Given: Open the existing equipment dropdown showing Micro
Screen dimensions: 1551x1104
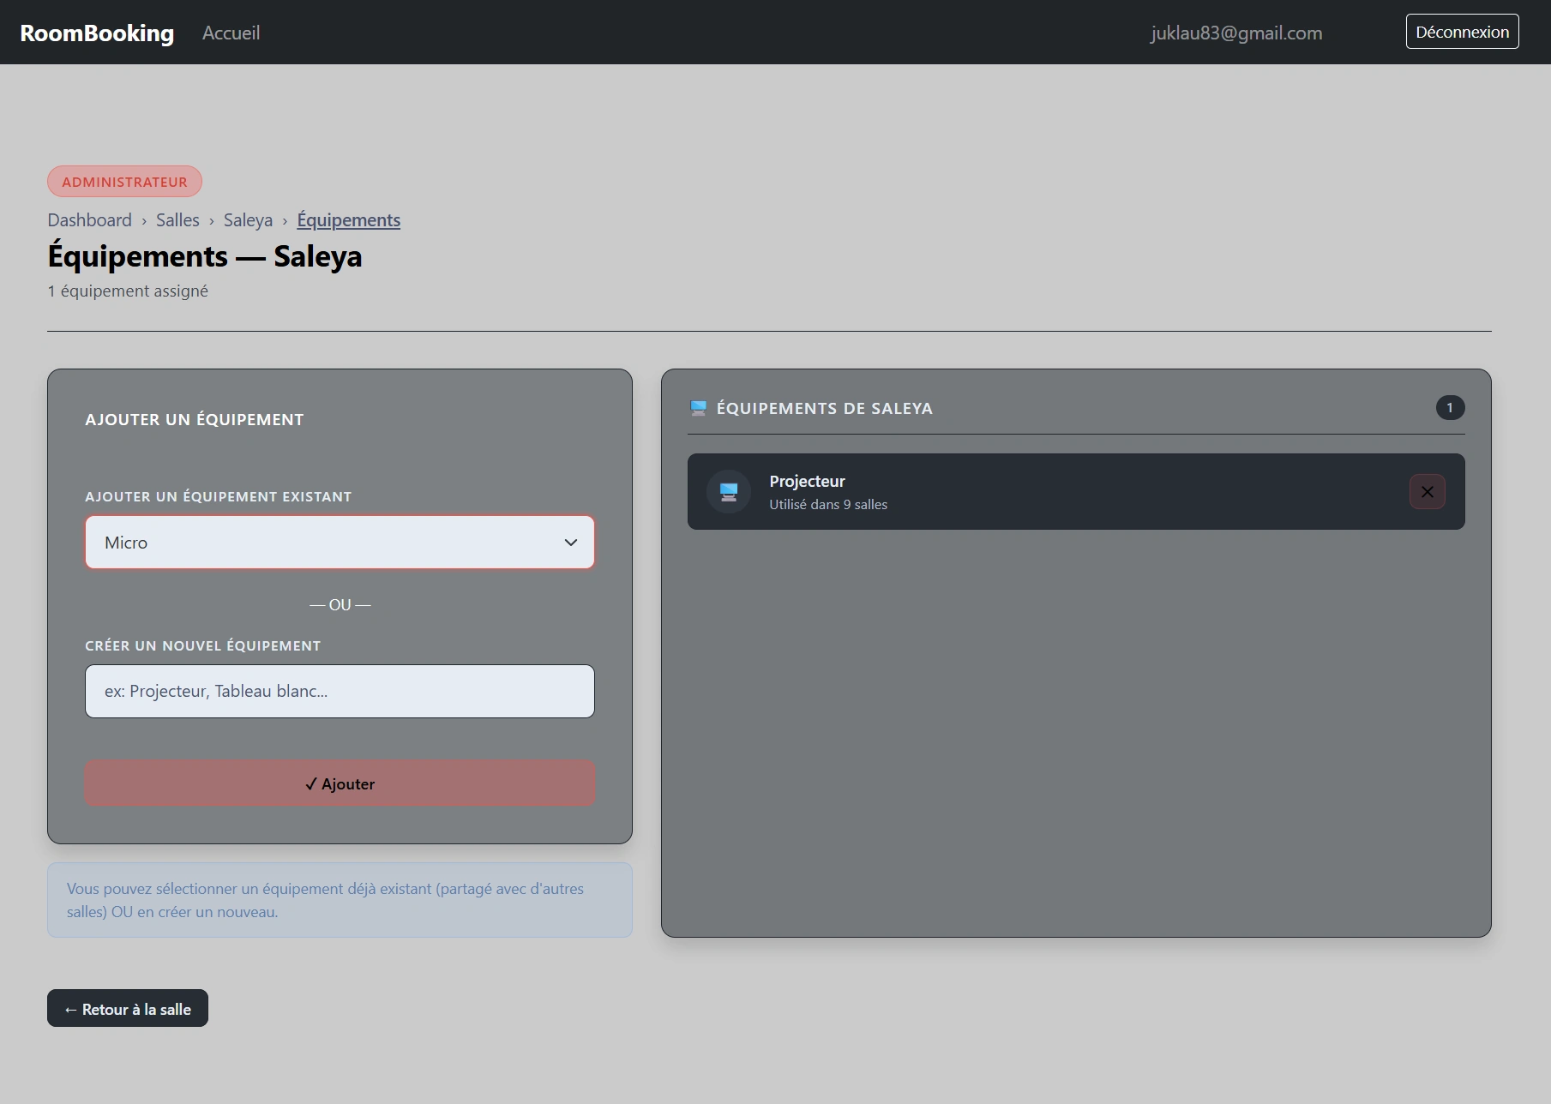Looking at the screenshot, I should pos(340,543).
